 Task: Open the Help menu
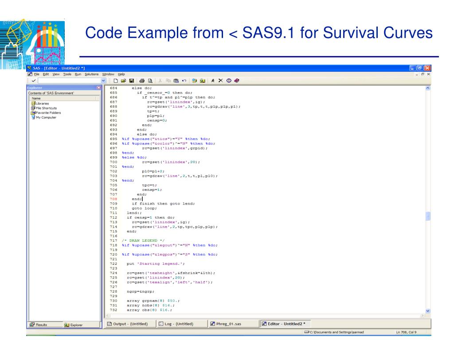click(x=121, y=74)
